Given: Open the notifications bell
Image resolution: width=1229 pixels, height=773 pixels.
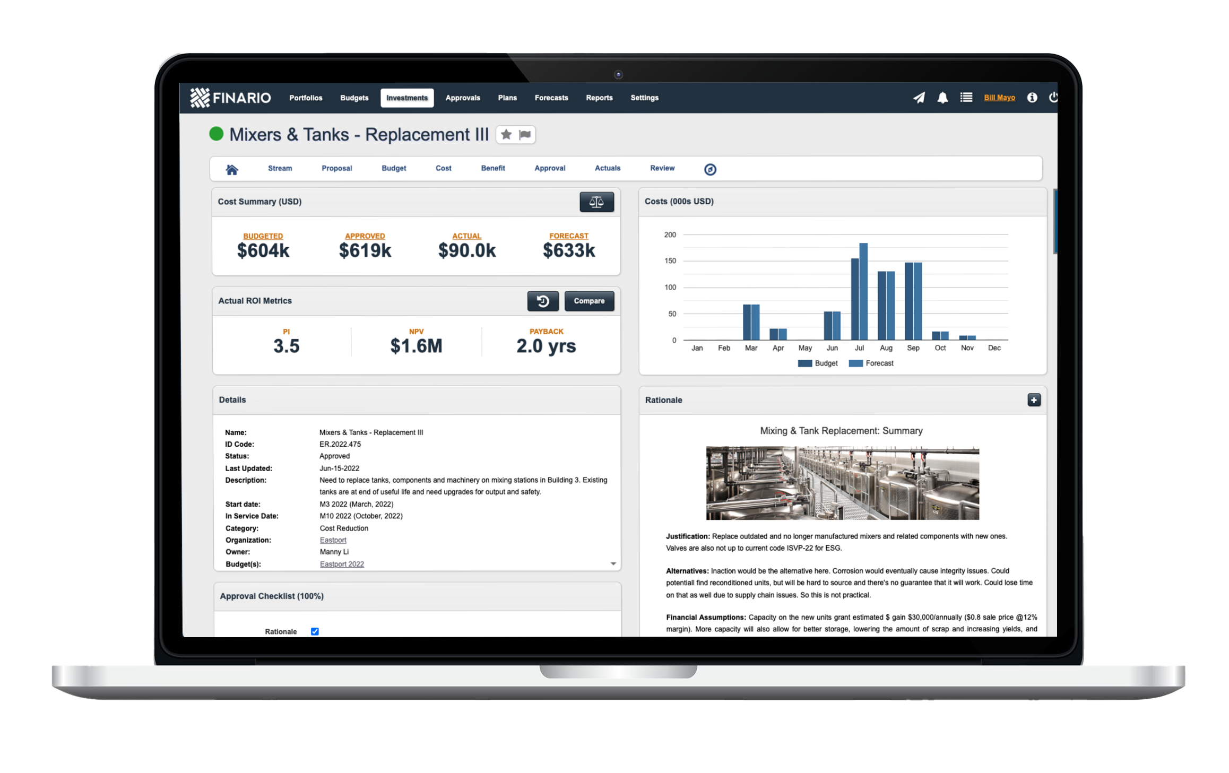Looking at the screenshot, I should coord(942,98).
